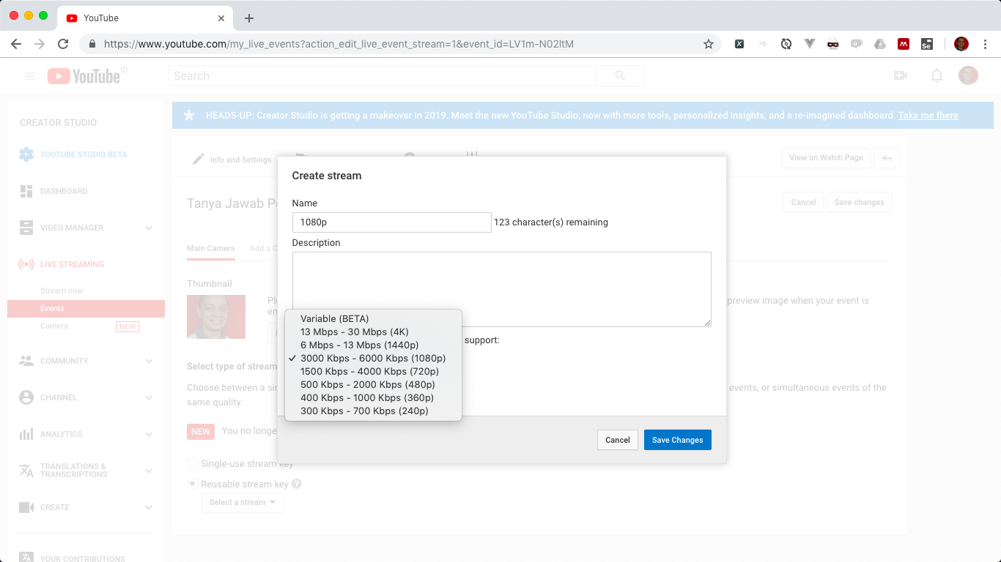1001x562 pixels.
Task: Open the Select a stream dropdown
Action: pyautogui.click(x=242, y=502)
